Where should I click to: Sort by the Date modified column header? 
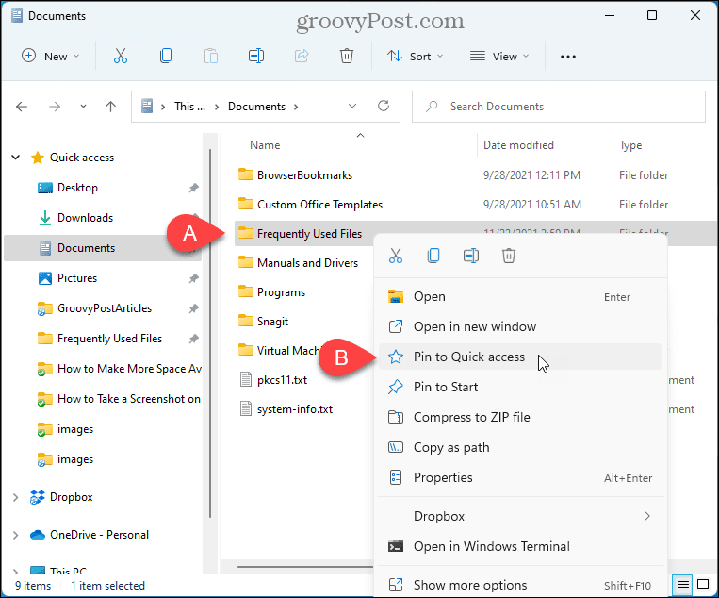(x=518, y=145)
